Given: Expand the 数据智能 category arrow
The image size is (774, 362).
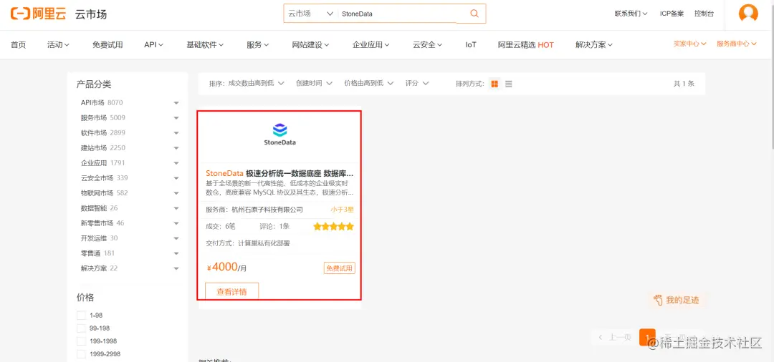Looking at the screenshot, I should point(176,208).
